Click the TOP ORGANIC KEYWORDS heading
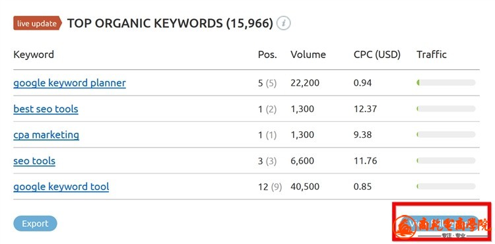 pos(170,23)
